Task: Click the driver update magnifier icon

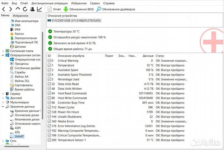Action: point(99,9)
